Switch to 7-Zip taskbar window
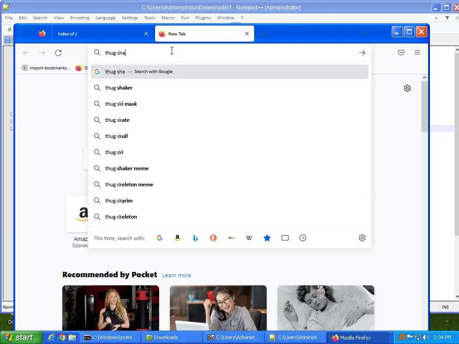 pyautogui.click(x=234, y=337)
